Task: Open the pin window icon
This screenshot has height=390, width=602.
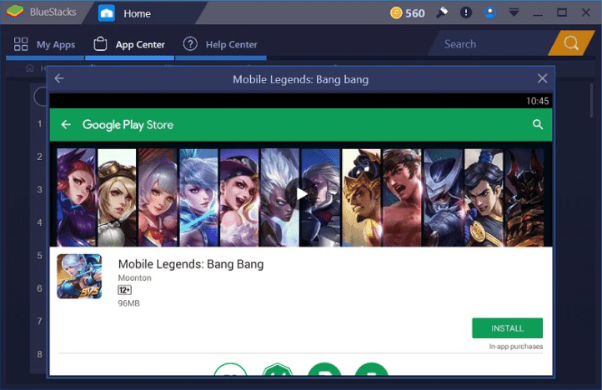Action: [x=442, y=12]
